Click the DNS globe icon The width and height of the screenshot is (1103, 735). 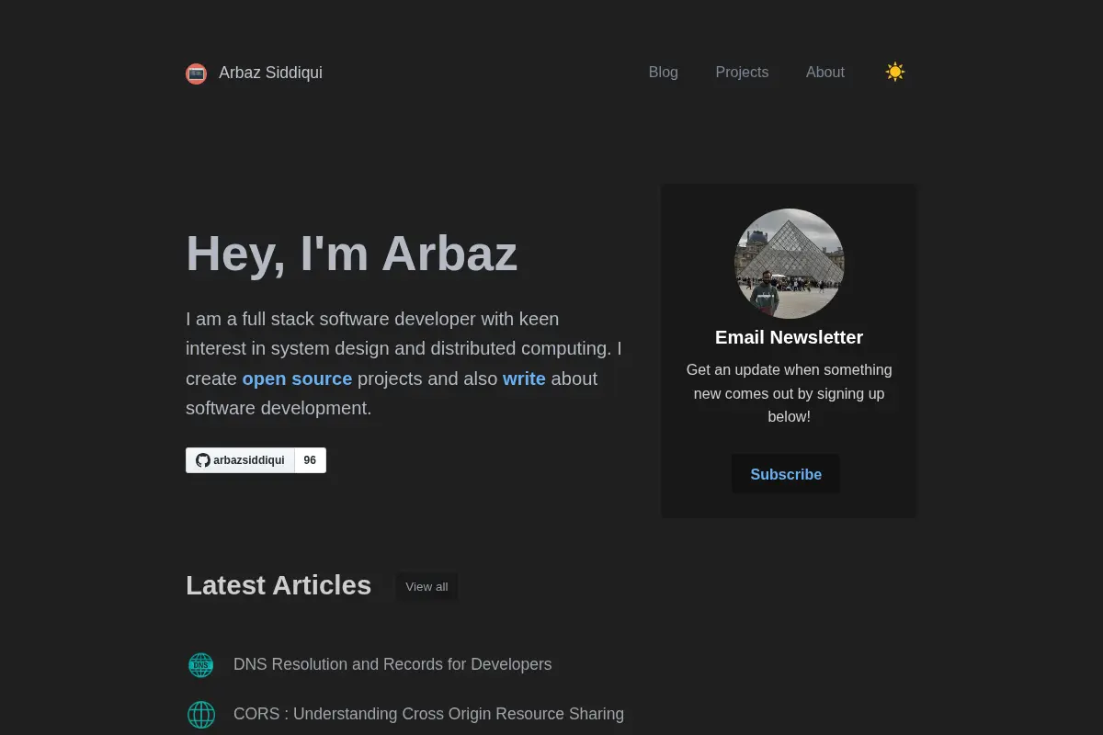pos(200,665)
